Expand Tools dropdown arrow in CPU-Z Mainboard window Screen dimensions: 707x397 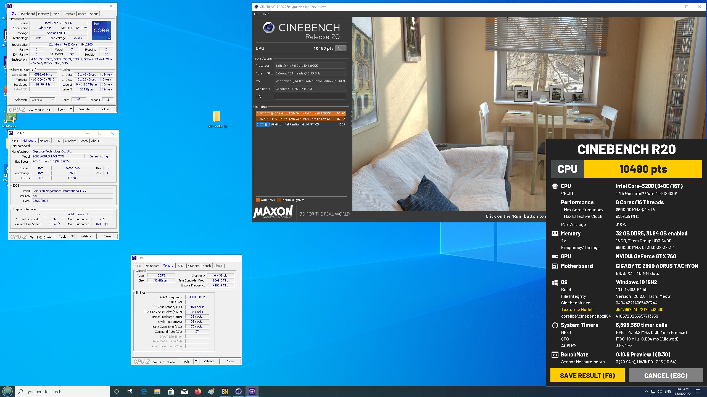72,236
